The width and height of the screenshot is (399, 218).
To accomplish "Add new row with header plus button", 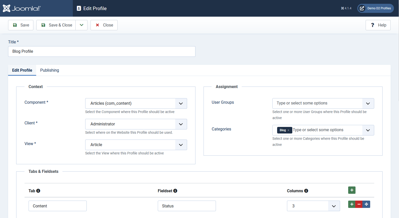I will click(352, 190).
